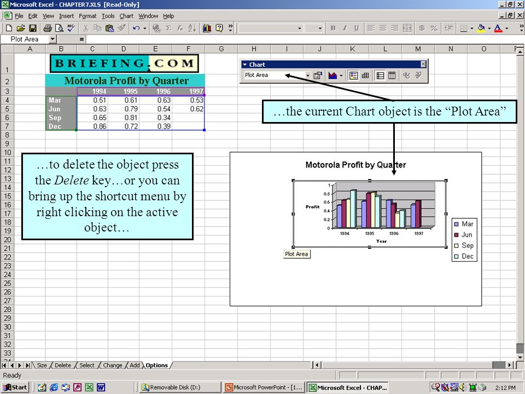The image size is (525, 394).
Task: Select the chart title Motorola Profit by Quarter
Action: point(355,165)
